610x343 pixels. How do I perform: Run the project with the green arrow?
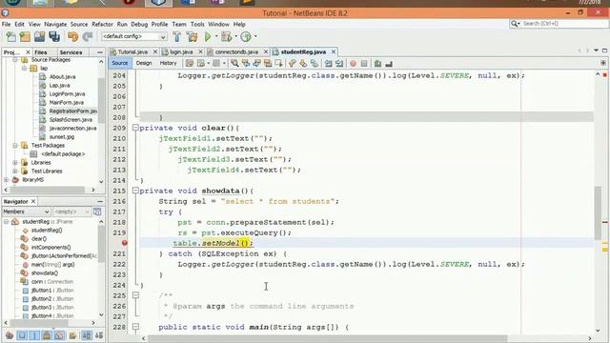pyautogui.click(x=208, y=37)
